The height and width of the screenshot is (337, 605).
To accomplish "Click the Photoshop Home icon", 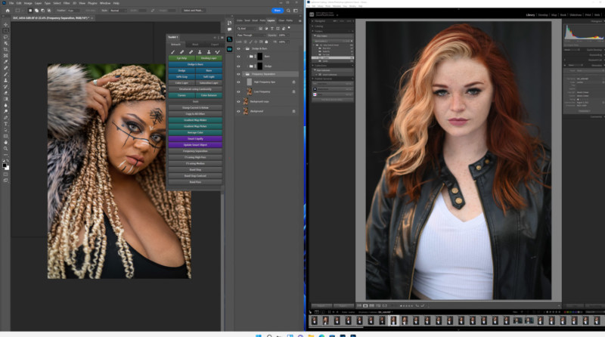I will (8, 11).
